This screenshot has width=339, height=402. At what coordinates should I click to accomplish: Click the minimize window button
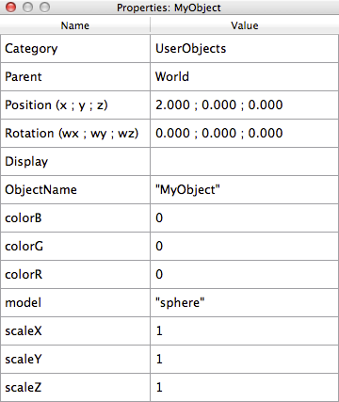28,8
